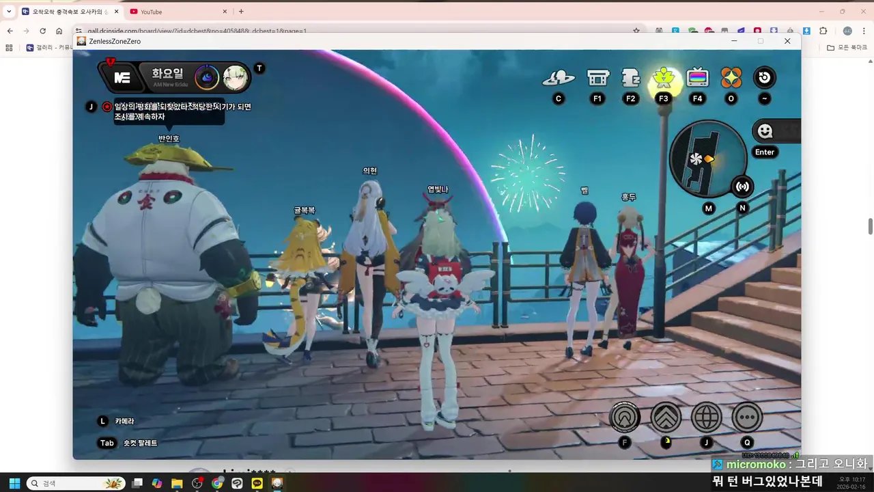
Task: Open the film-strip menu icon above key F1
Action: pyautogui.click(x=598, y=78)
